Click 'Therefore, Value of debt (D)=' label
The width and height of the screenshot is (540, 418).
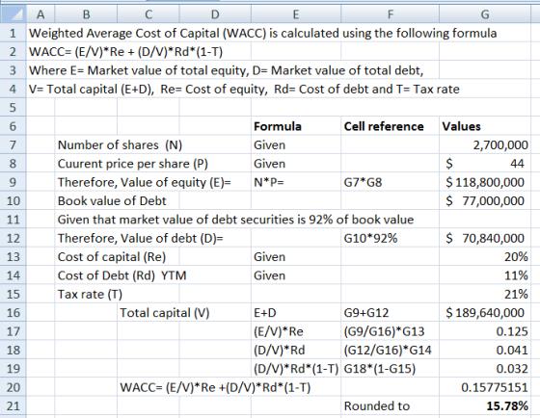[x=141, y=238]
